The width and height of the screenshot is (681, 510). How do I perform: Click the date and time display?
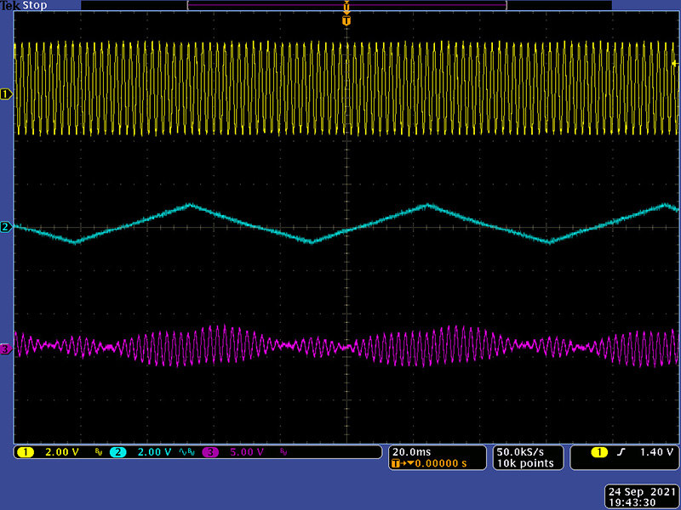pyautogui.click(x=639, y=496)
